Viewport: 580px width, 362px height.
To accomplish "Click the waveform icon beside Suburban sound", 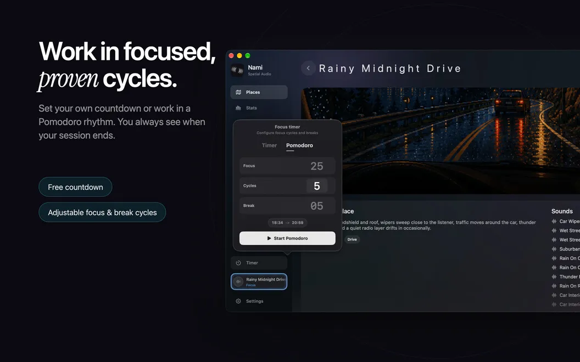I will (554, 249).
